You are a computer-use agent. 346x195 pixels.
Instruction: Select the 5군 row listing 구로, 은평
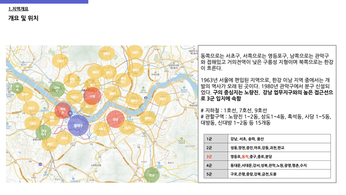click(x=267, y=174)
